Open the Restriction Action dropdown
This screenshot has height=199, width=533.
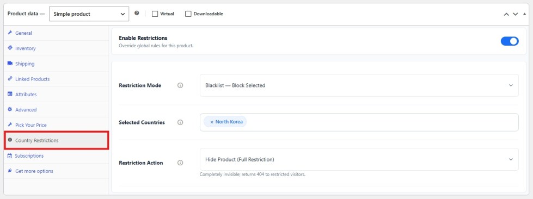359,159
